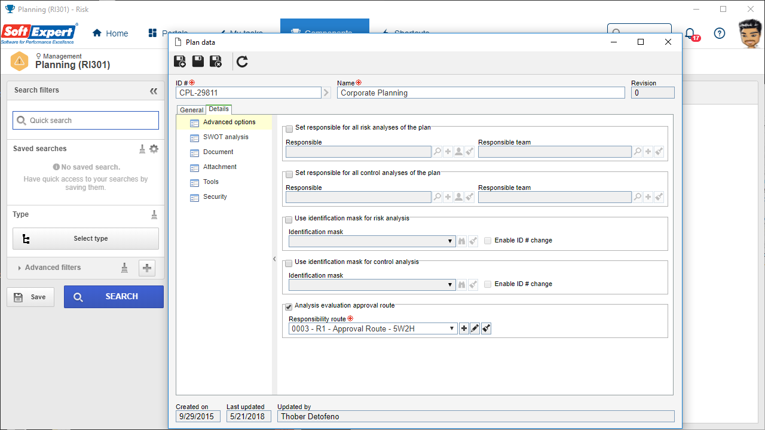The width and height of the screenshot is (765, 430).
Task: Enable Set responsible for all risk analyses
Action: pos(289,128)
